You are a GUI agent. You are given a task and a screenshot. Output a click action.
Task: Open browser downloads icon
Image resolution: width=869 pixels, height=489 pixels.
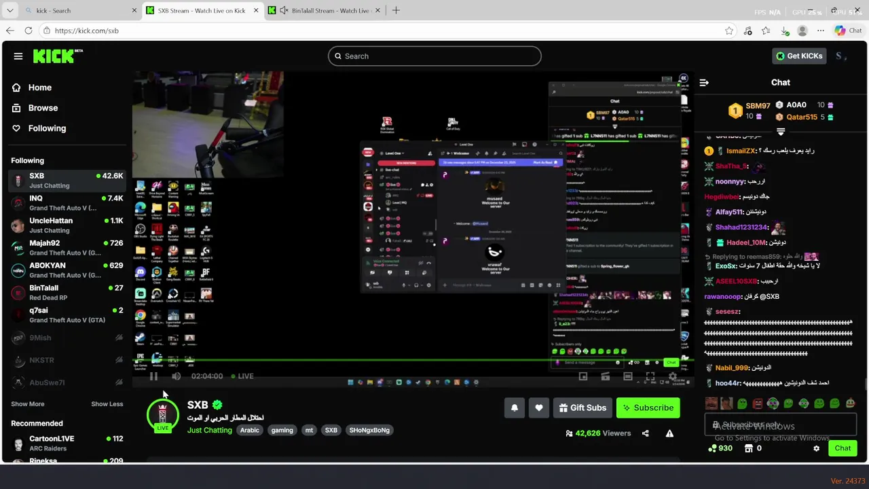784,31
